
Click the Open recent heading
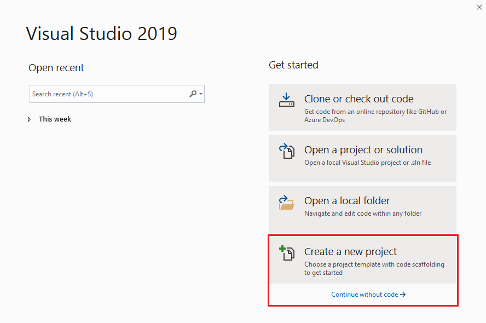[56, 67]
